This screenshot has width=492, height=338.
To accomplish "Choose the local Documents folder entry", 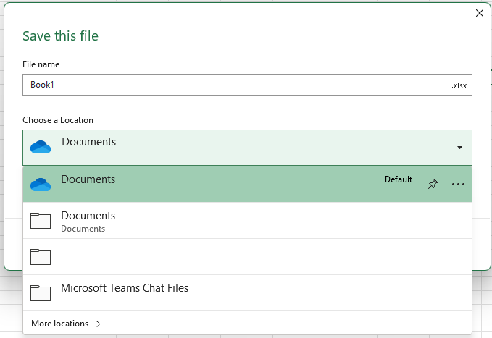I will click(247, 221).
